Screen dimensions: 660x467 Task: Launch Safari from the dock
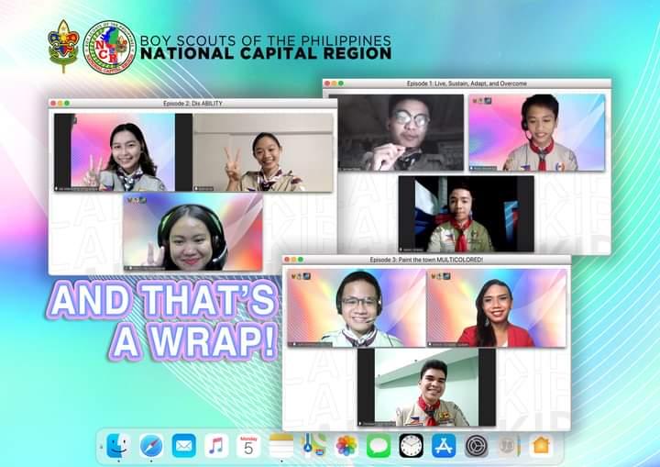[151, 445]
